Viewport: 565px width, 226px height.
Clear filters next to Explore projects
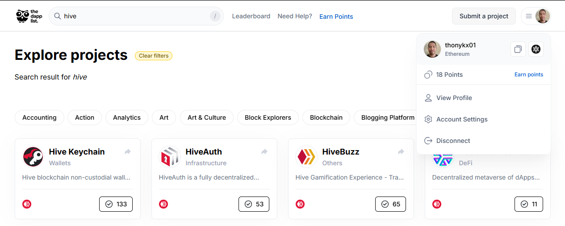(154, 56)
